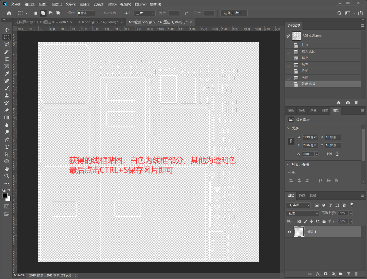The image size is (367, 279).
Task: Select the Zoom tool
Action: coord(7,176)
